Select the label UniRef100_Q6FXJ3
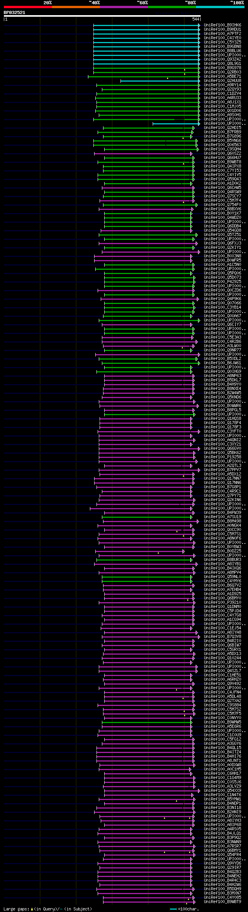The width and height of the screenshot is (248, 912). pos(222,243)
